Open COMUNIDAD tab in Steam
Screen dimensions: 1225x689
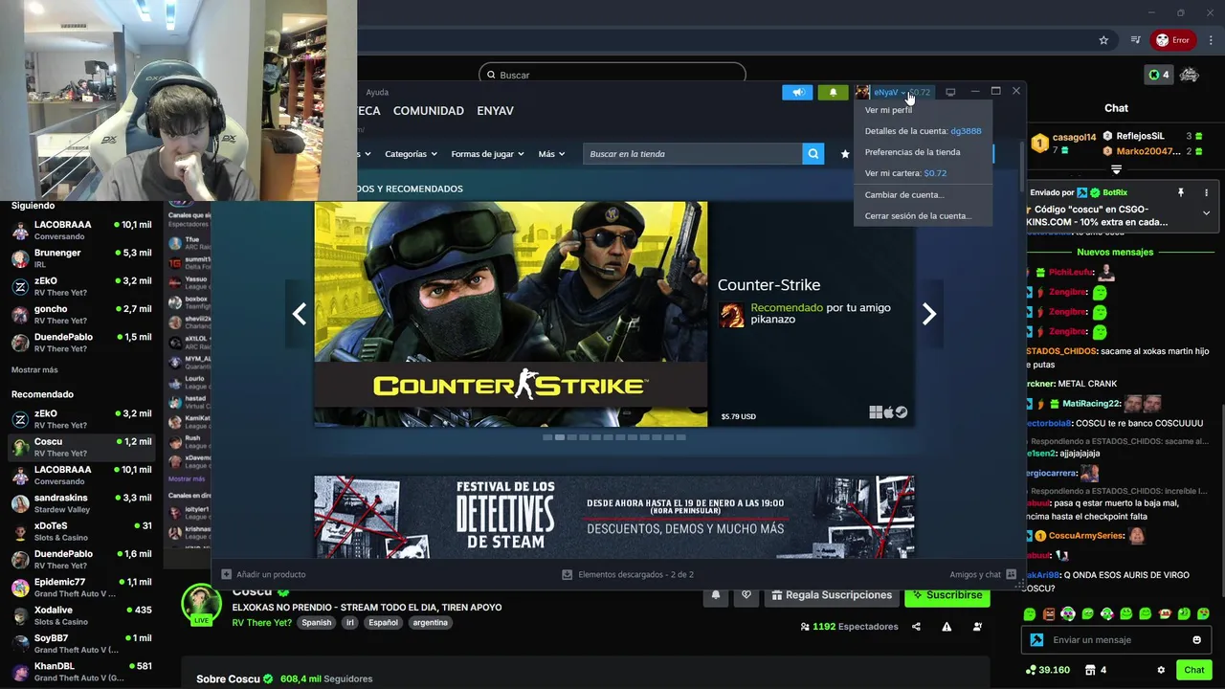(429, 111)
